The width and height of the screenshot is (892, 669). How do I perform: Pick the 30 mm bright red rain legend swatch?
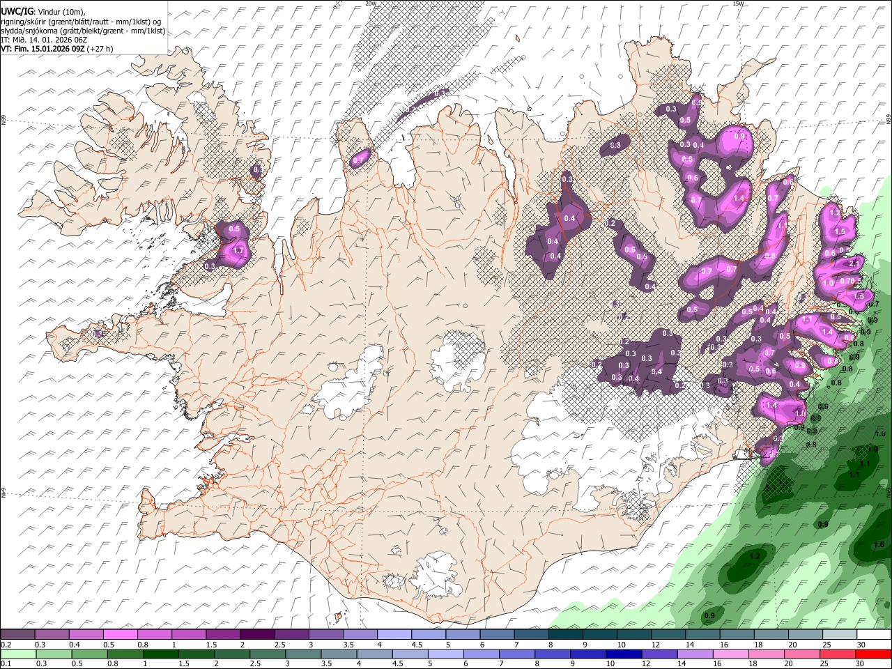(873, 654)
